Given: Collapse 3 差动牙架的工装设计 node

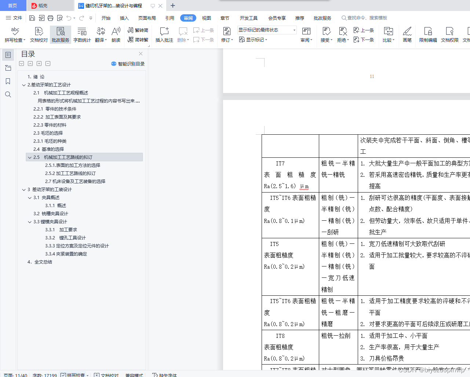Looking at the screenshot, I should pyautogui.click(x=24, y=190).
